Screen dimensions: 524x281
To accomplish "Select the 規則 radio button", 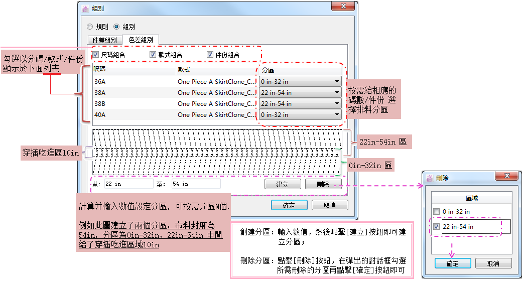I will click(x=90, y=27).
